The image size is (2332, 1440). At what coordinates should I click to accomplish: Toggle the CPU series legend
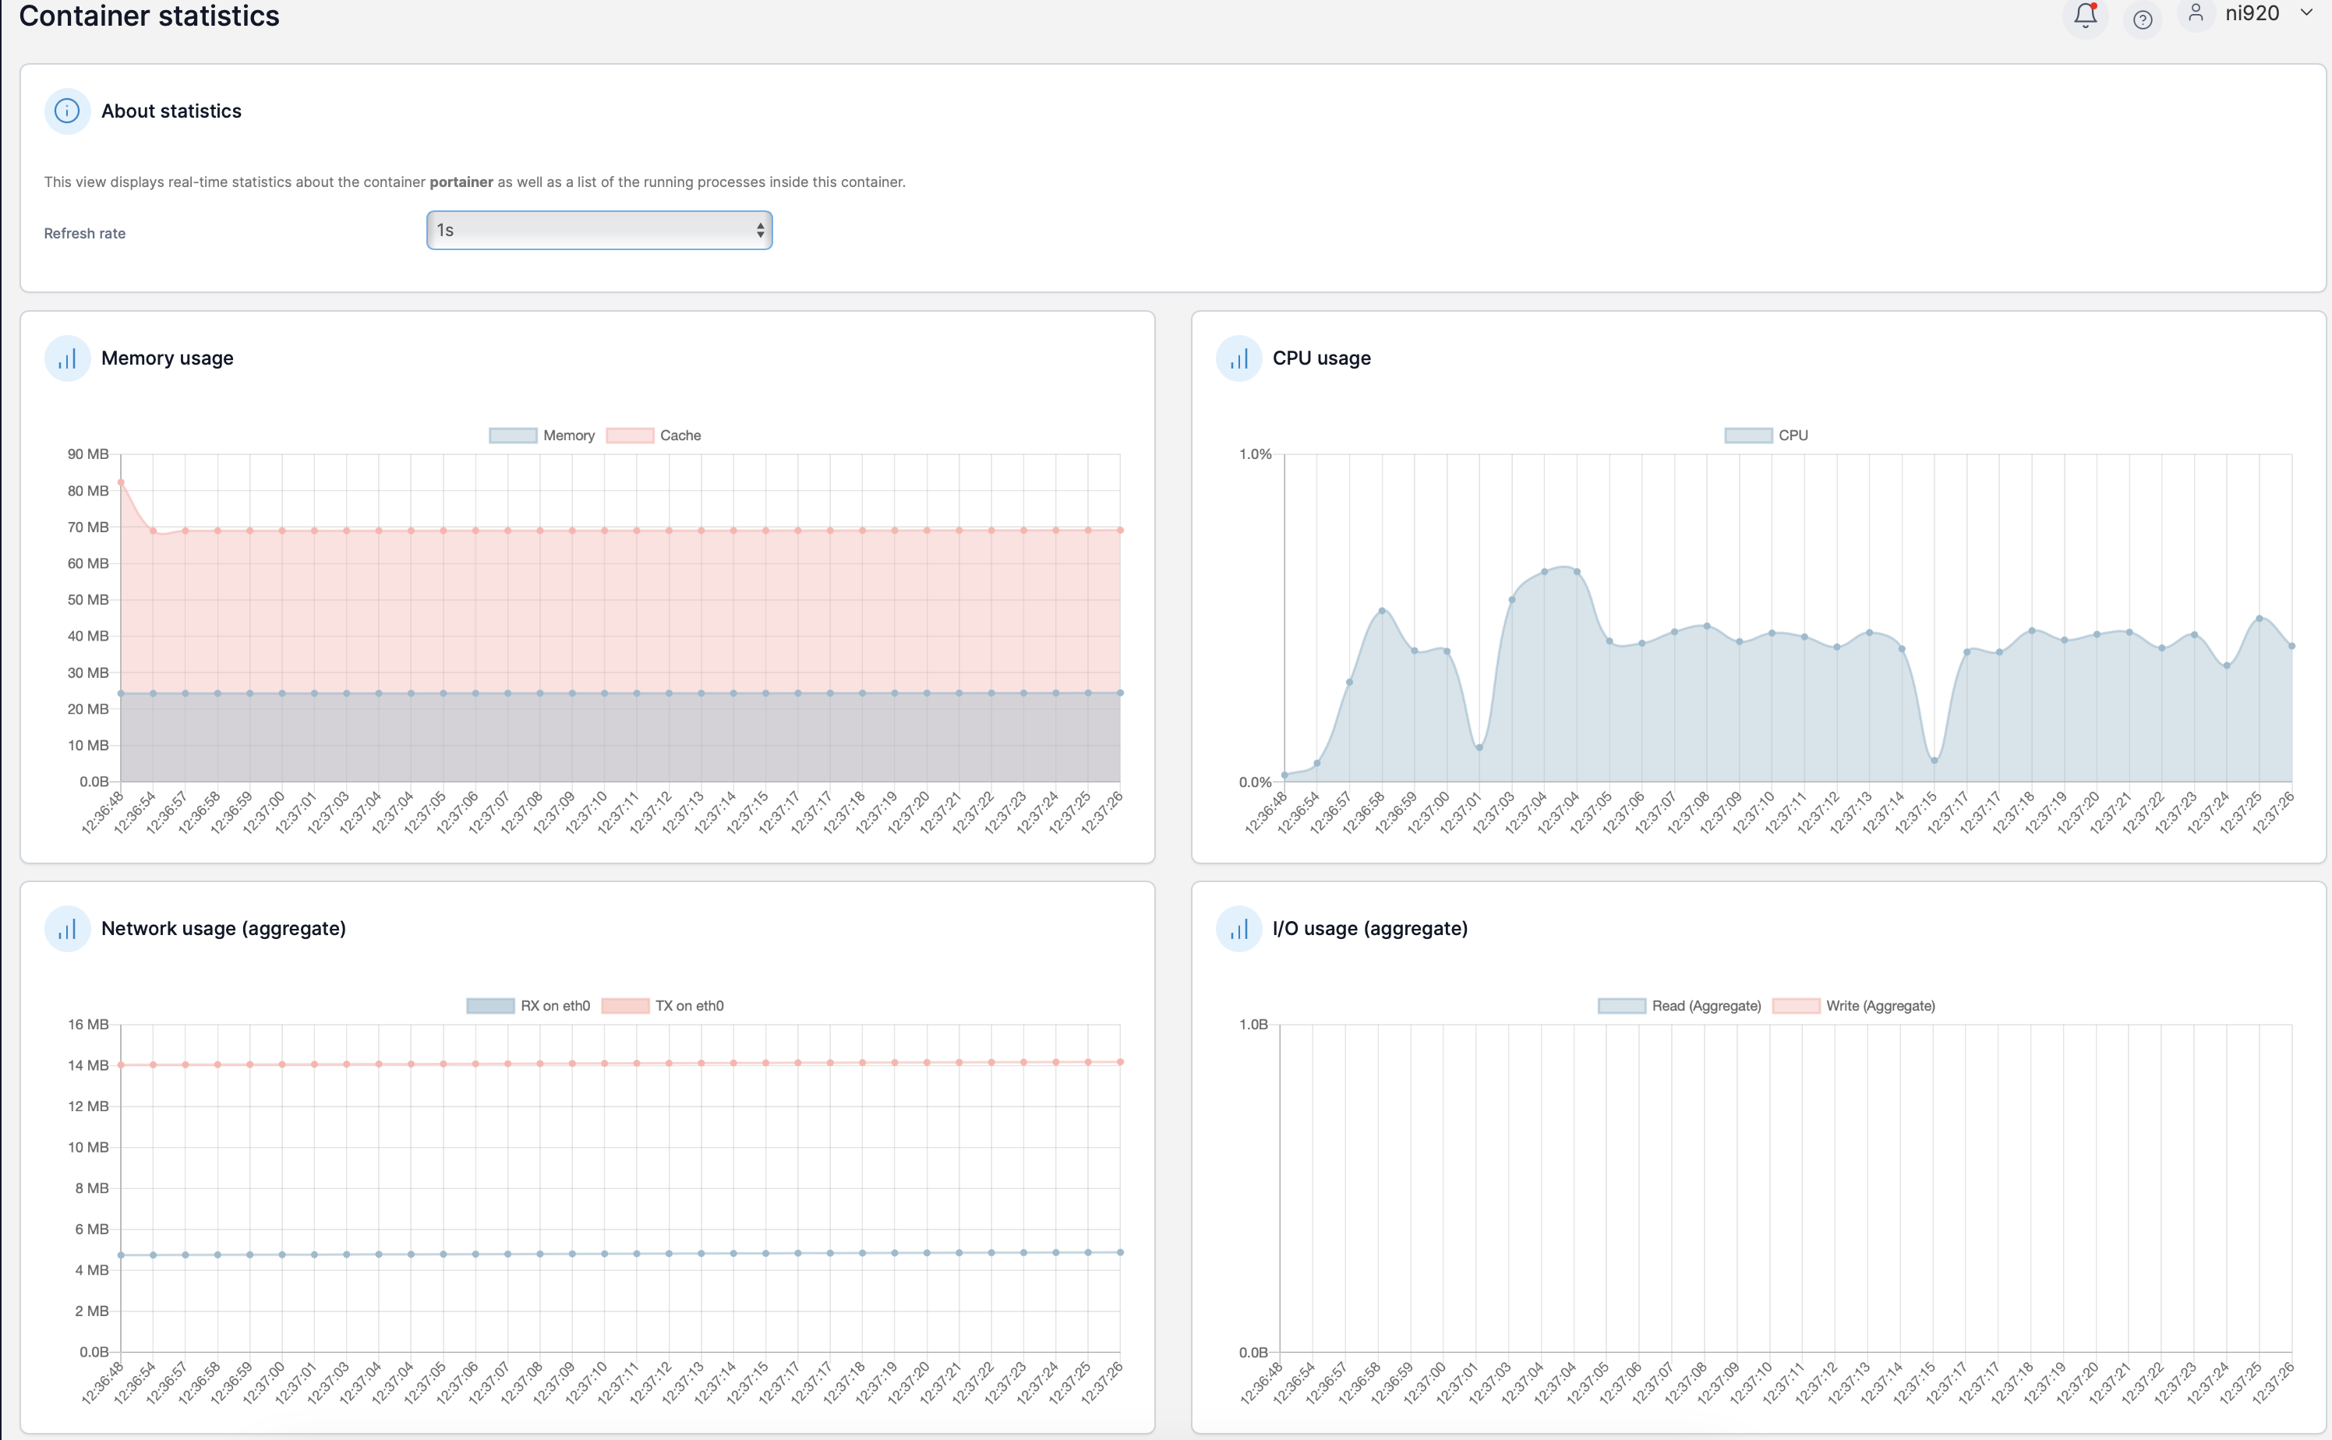[1766, 436]
